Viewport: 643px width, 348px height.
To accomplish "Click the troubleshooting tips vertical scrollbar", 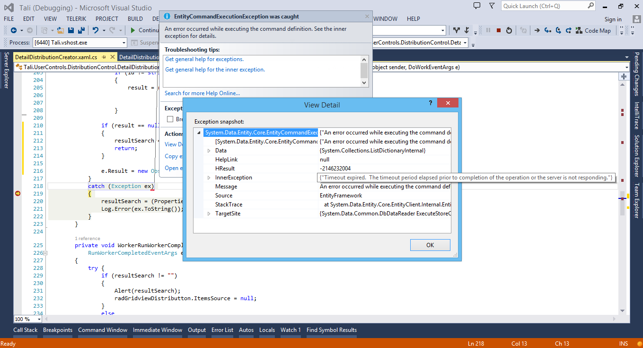I will [364, 71].
